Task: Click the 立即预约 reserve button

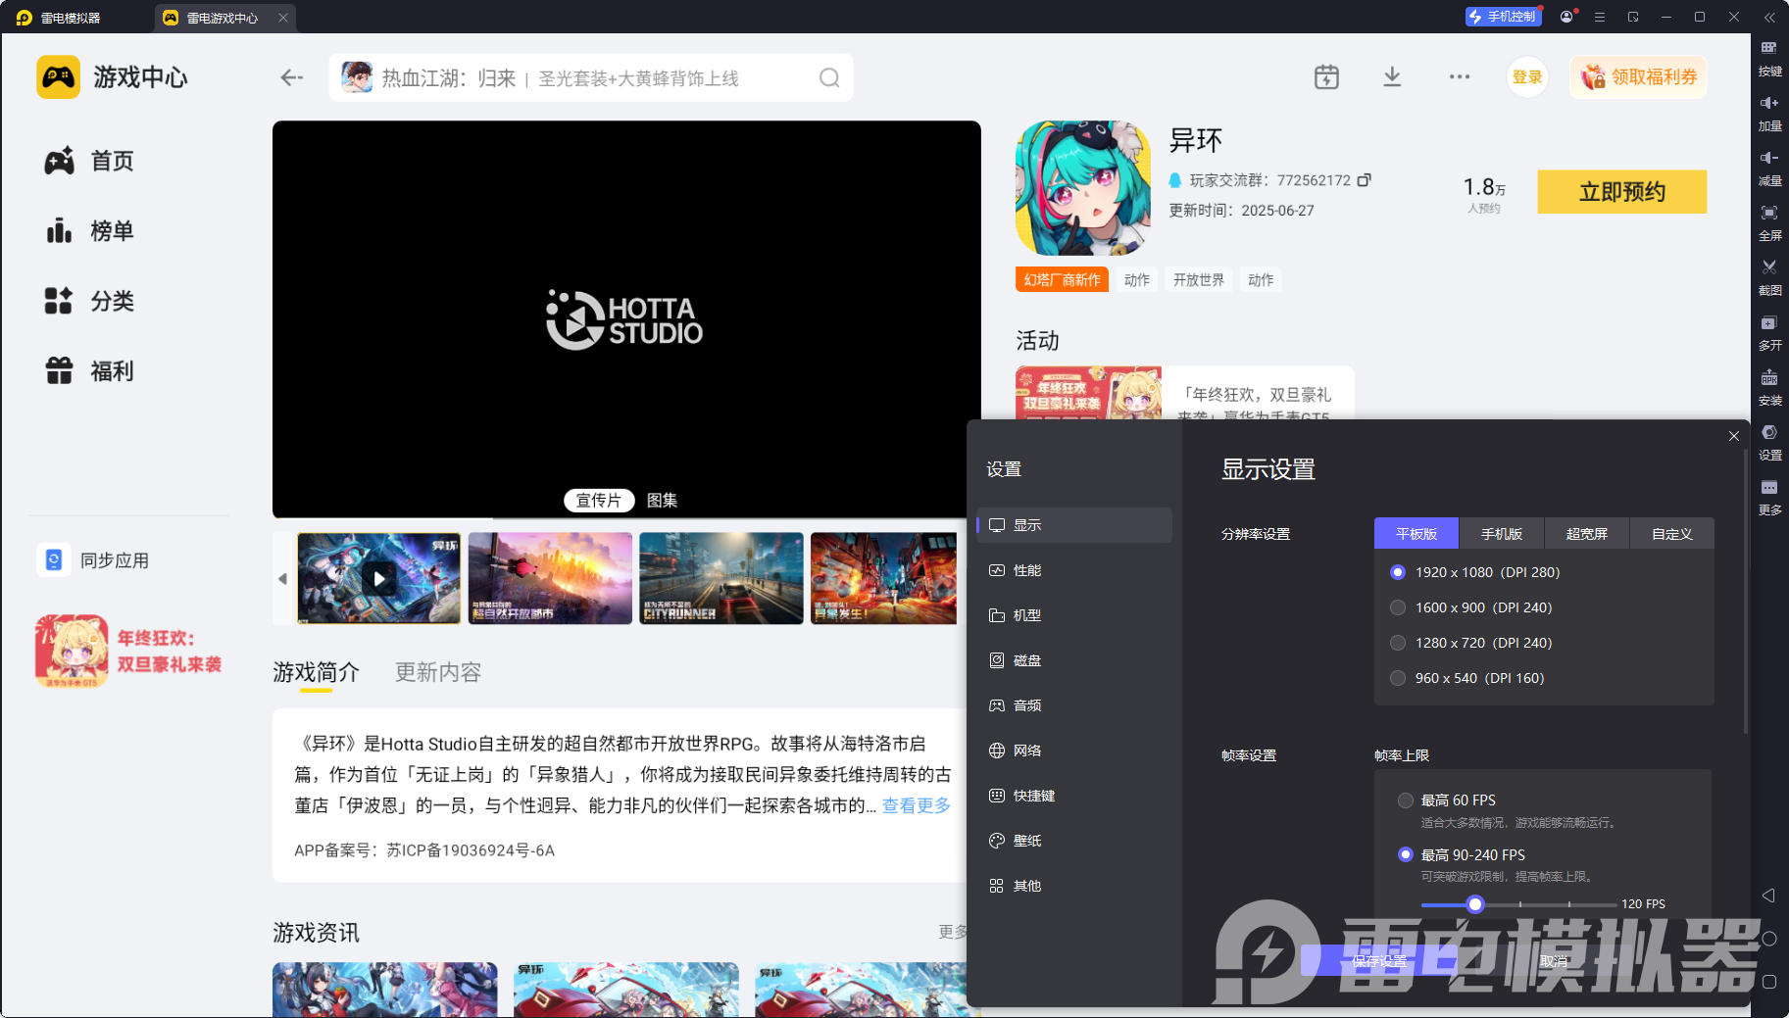Action: pyautogui.click(x=1621, y=192)
